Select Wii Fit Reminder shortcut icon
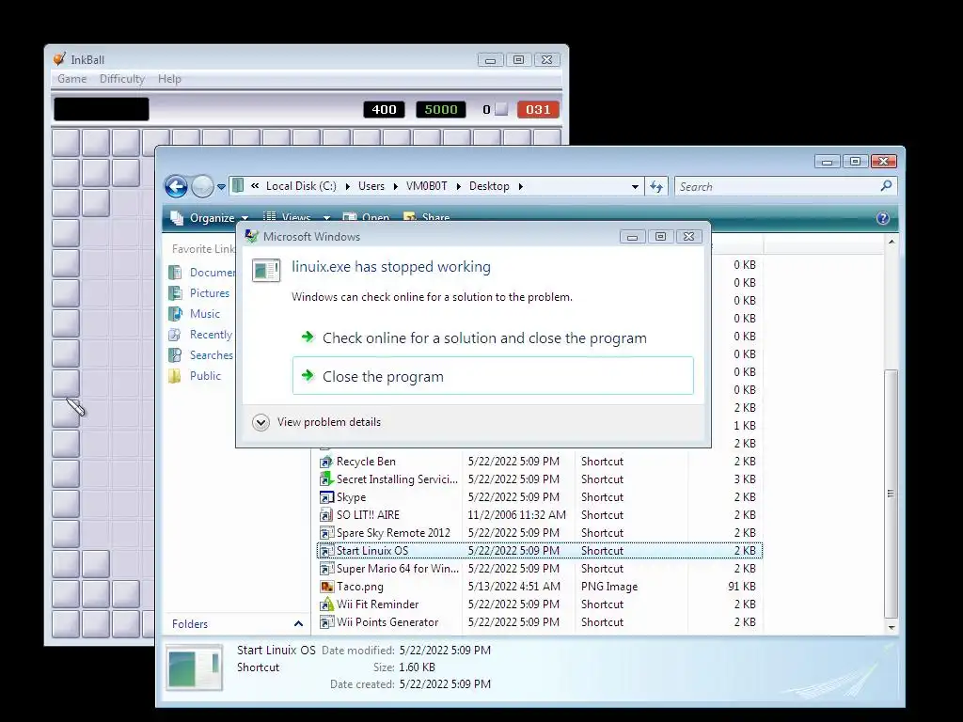The width and height of the screenshot is (963, 722). click(x=326, y=604)
